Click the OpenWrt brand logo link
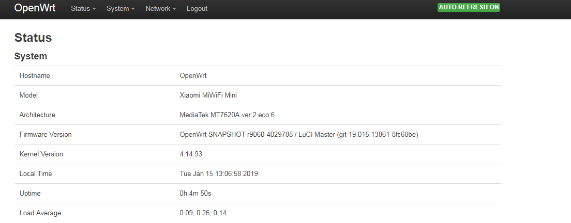571x223 pixels. click(35, 8)
